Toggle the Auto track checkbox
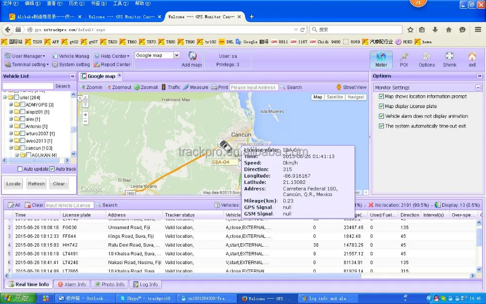 pyautogui.click(x=52, y=169)
